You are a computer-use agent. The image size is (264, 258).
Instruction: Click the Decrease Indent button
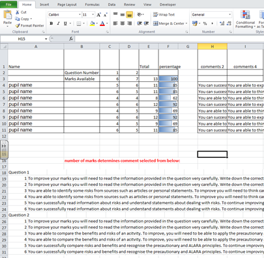tap(139, 23)
